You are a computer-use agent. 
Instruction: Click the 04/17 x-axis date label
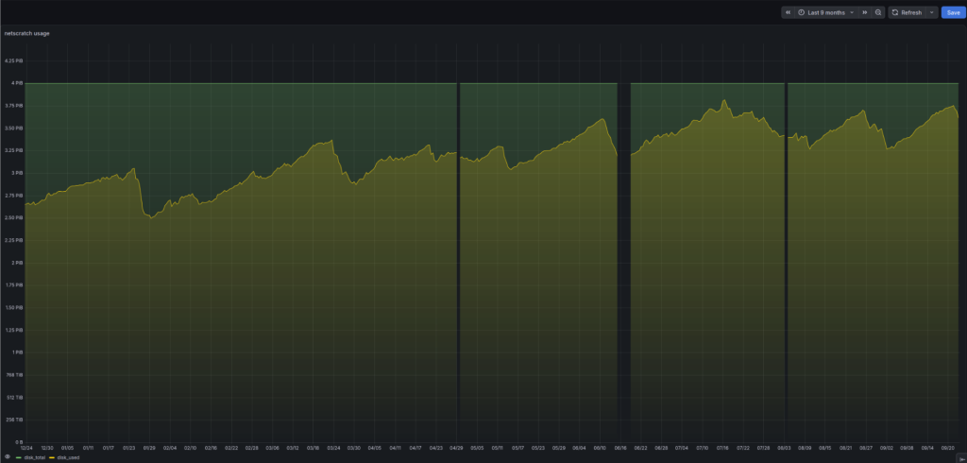pos(416,448)
